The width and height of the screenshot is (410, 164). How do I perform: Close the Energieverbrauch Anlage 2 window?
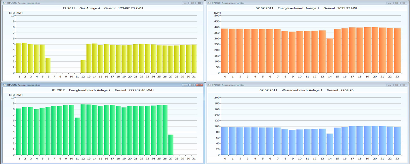[199, 85]
